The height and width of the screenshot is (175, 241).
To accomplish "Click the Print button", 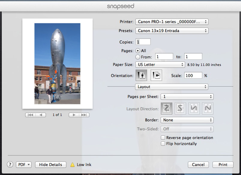I will pyautogui.click(x=223, y=165).
